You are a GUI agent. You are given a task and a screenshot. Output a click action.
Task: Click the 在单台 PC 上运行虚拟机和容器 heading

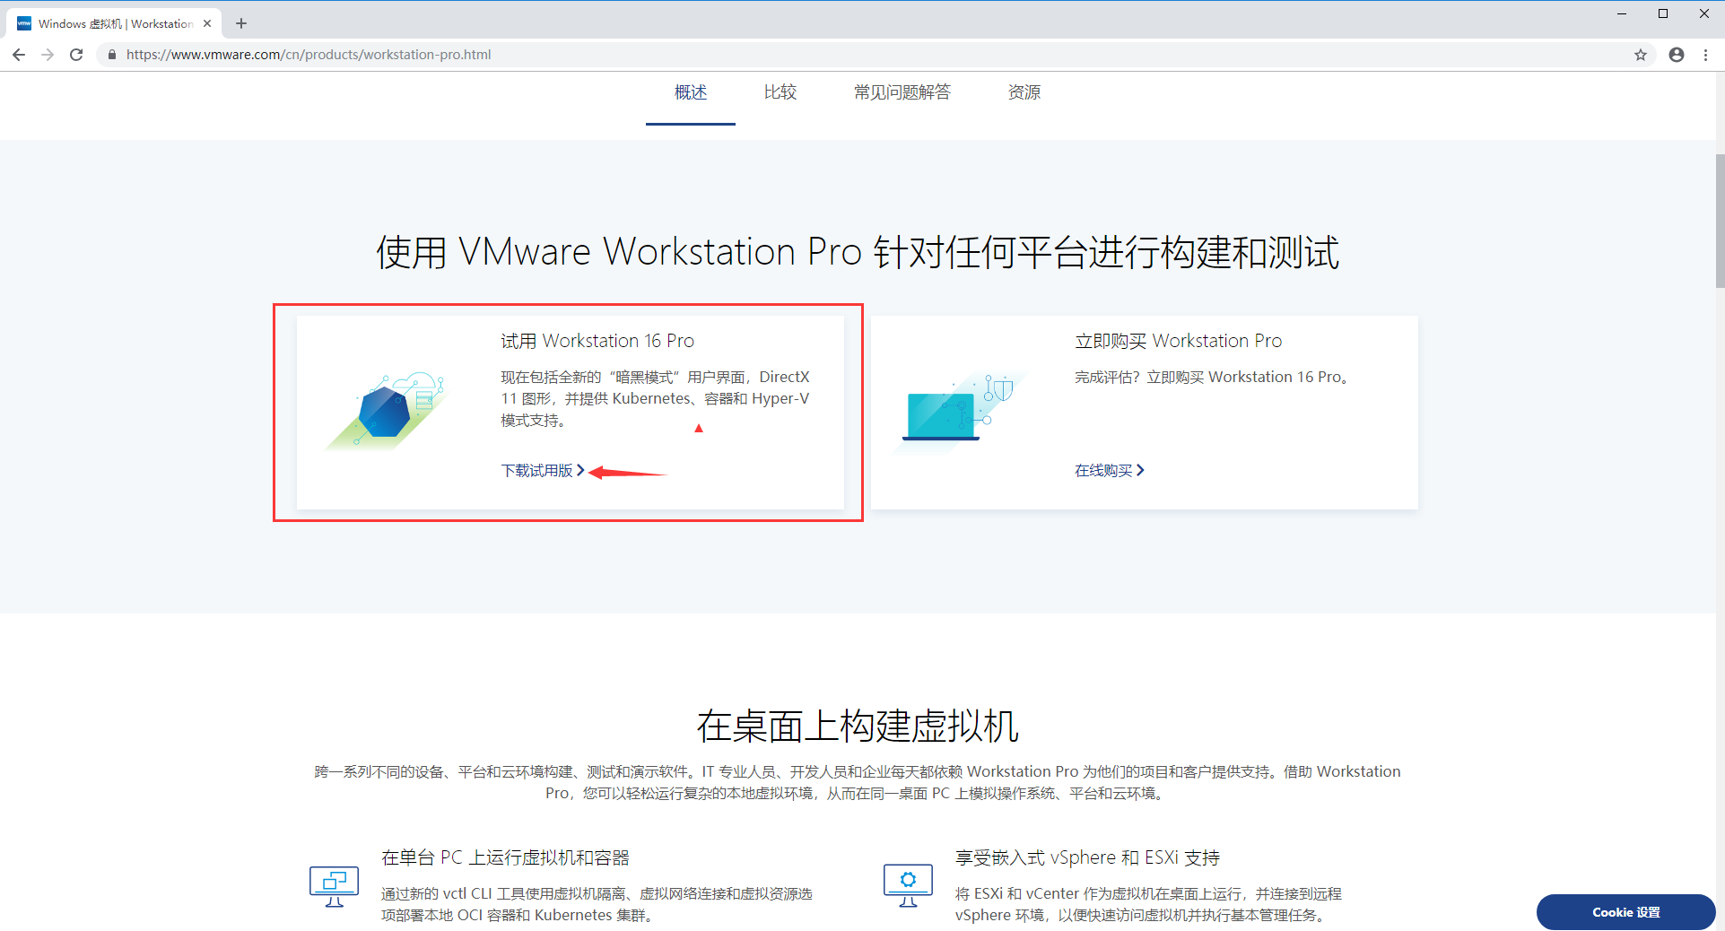tap(505, 857)
